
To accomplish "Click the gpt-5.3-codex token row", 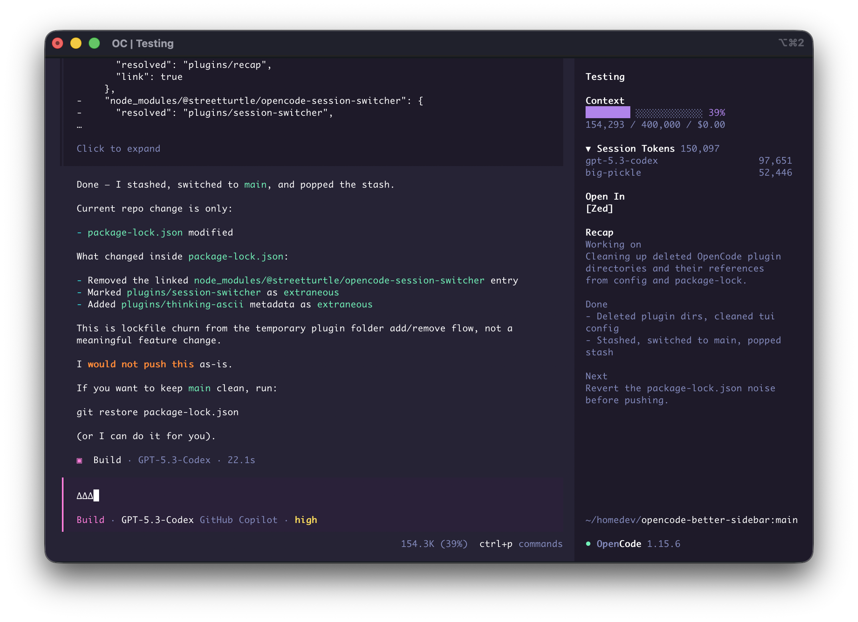I will point(689,160).
